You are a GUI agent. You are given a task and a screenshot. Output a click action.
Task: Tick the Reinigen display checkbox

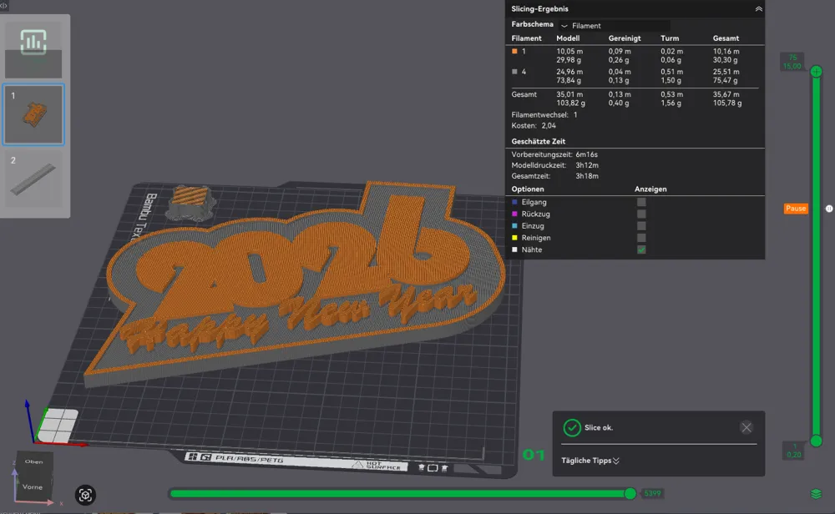pos(641,238)
